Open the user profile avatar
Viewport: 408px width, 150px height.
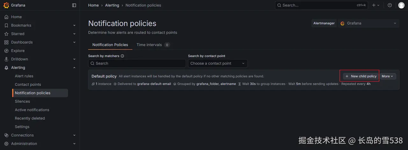point(401,5)
